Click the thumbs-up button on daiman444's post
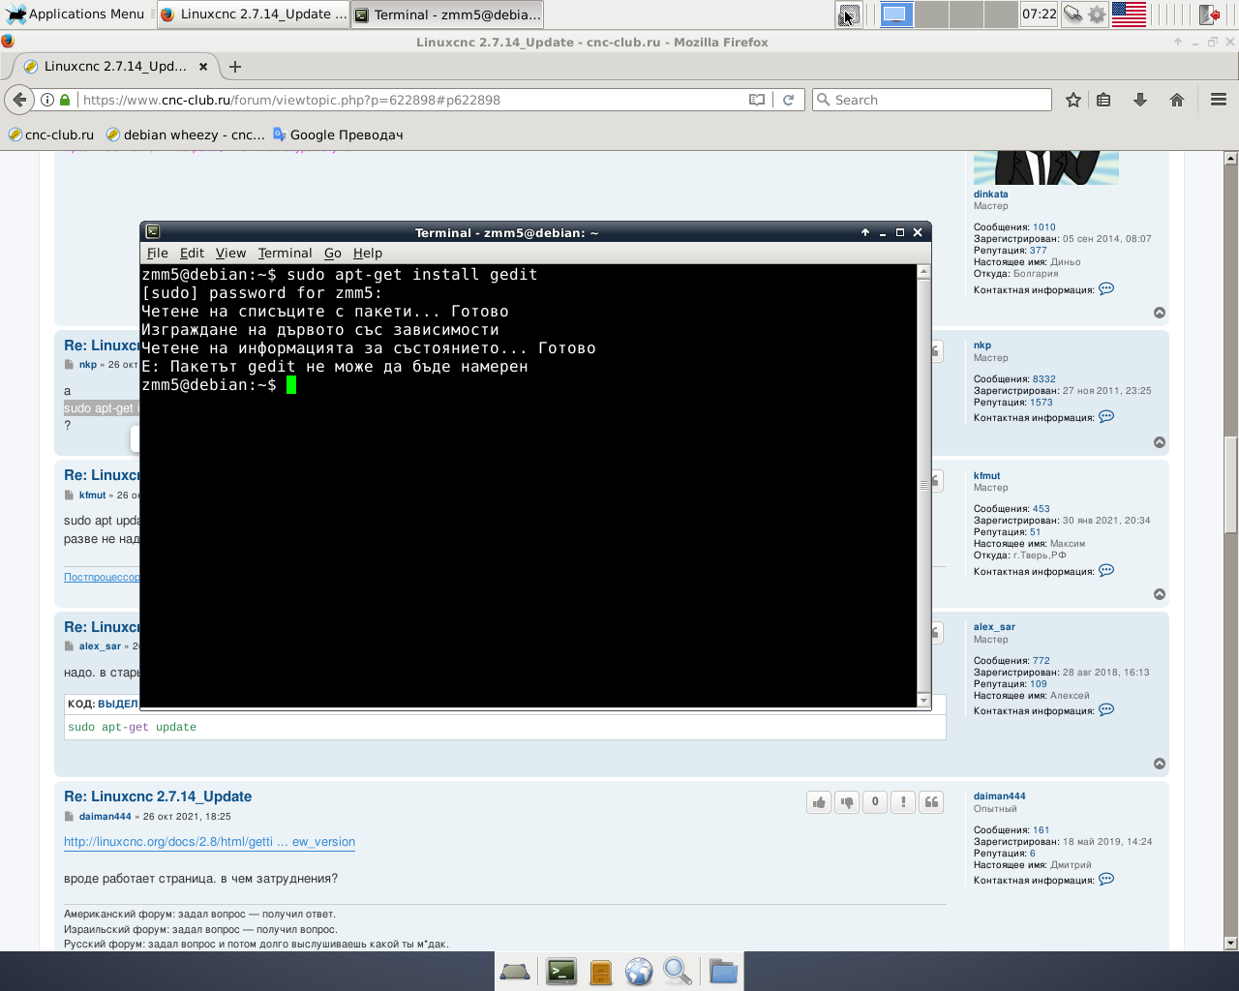Screen dimensions: 1239x991 [819, 802]
